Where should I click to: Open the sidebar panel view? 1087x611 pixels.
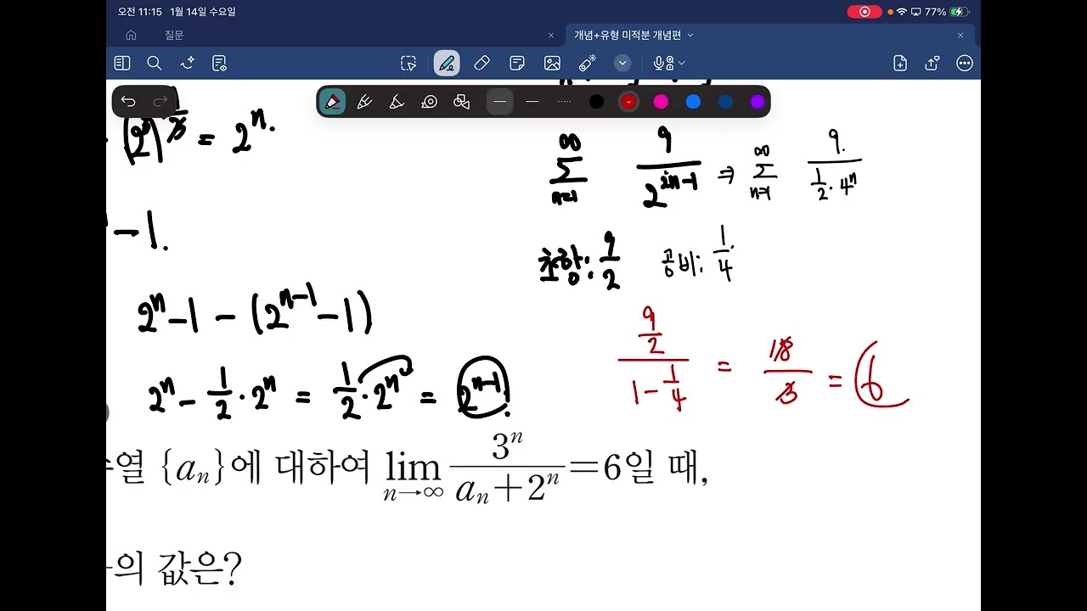tap(122, 63)
